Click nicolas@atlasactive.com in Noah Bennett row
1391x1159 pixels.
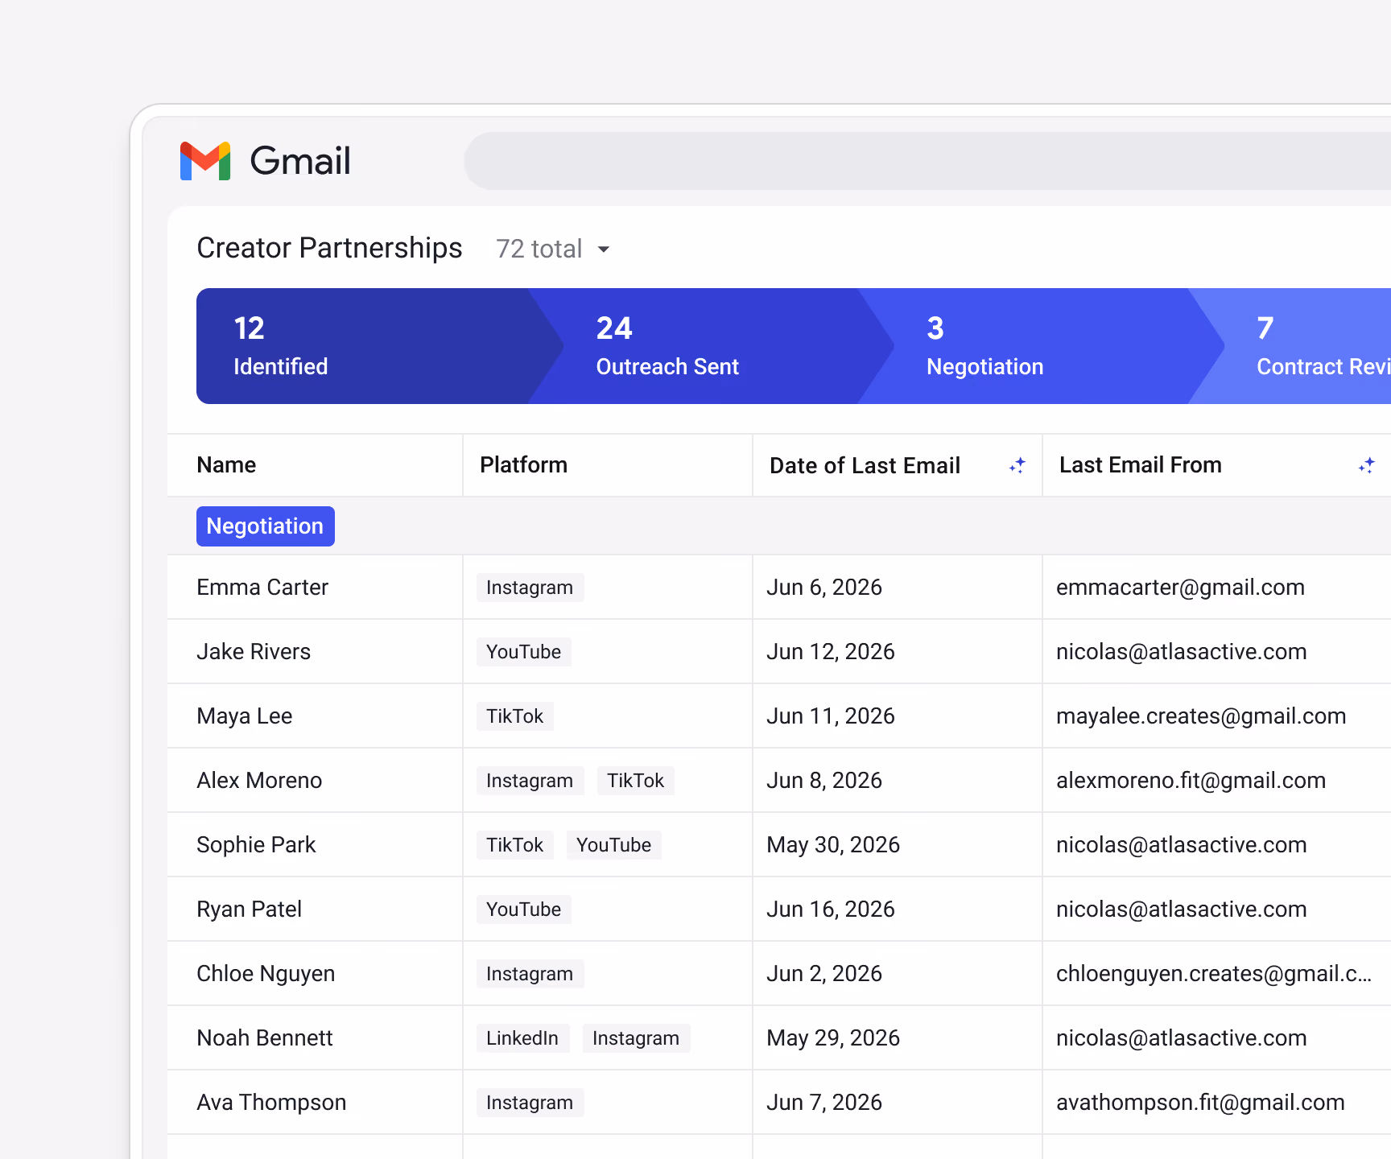pos(1181,1038)
